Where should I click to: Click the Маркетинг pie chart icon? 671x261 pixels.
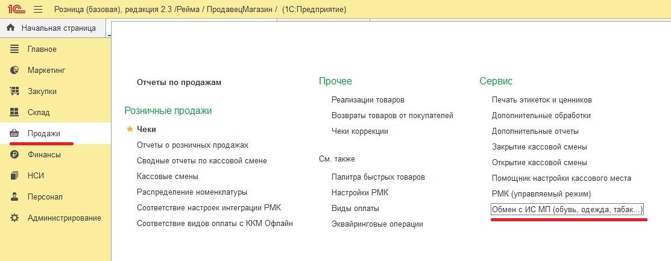15,70
